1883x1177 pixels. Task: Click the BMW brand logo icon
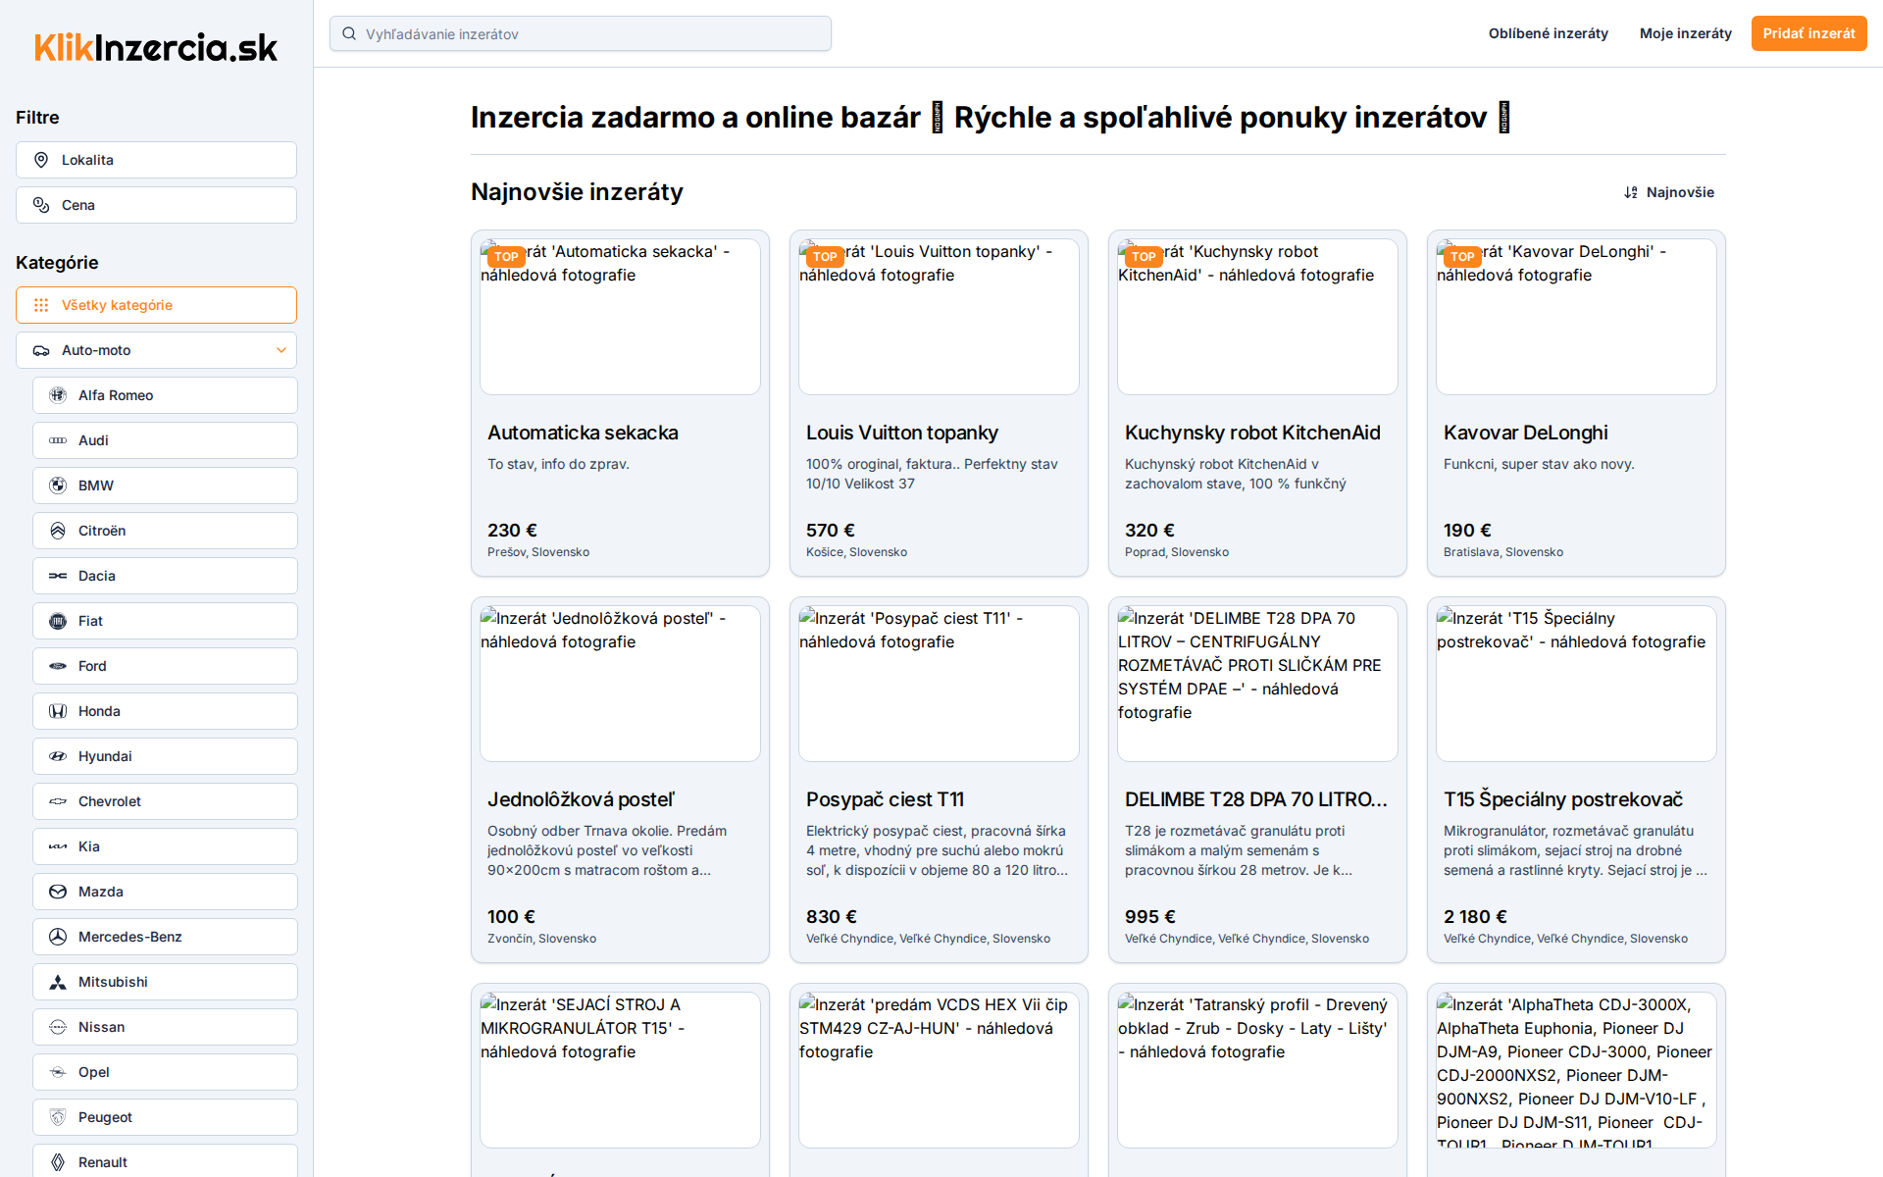[x=58, y=486]
